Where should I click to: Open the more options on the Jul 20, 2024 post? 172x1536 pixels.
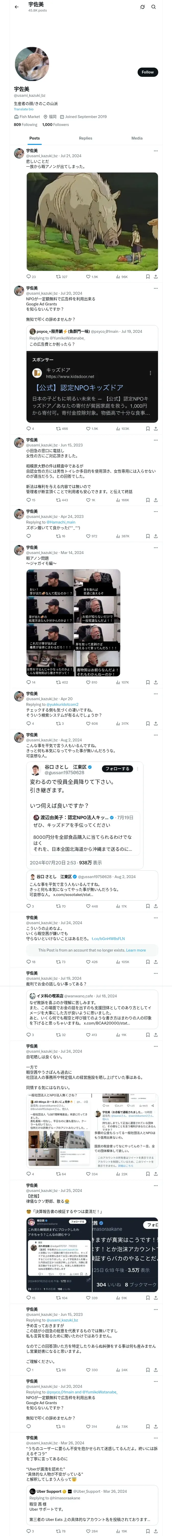point(155,288)
